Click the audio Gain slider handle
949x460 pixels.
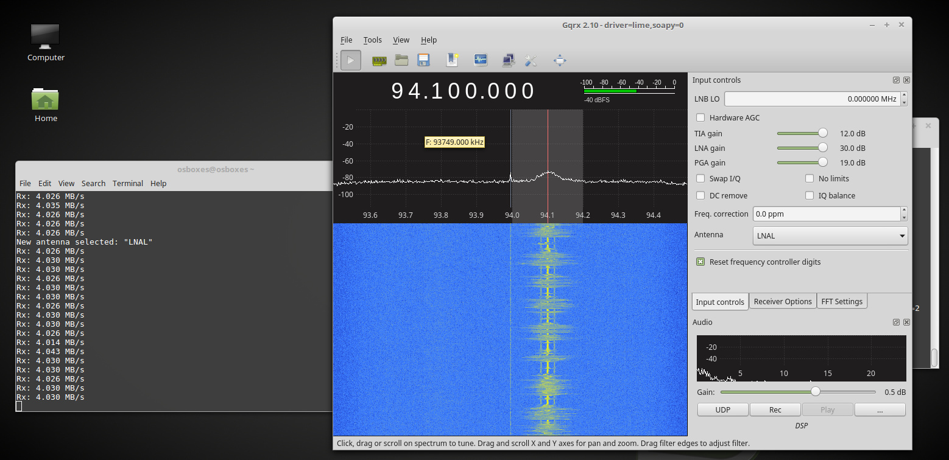[x=815, y=392]
